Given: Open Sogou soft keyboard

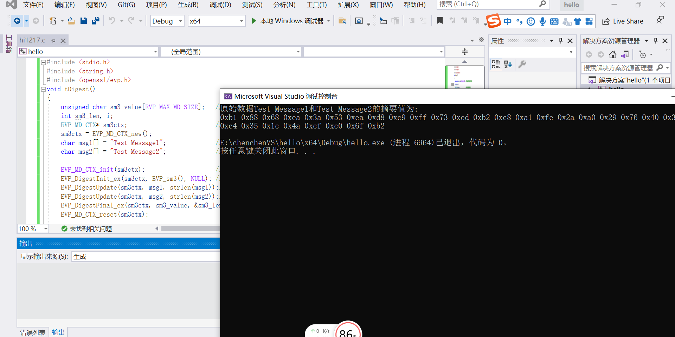Looking at the screenshot, I should (554, 21).
